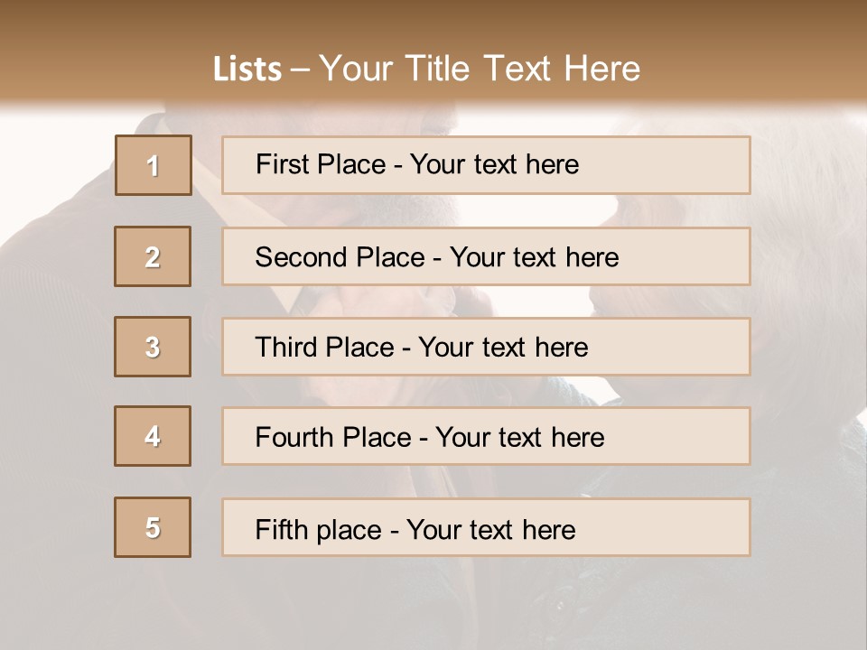Click the number 3 square
Screen dimensions: 867x650
tap(153, 347)
